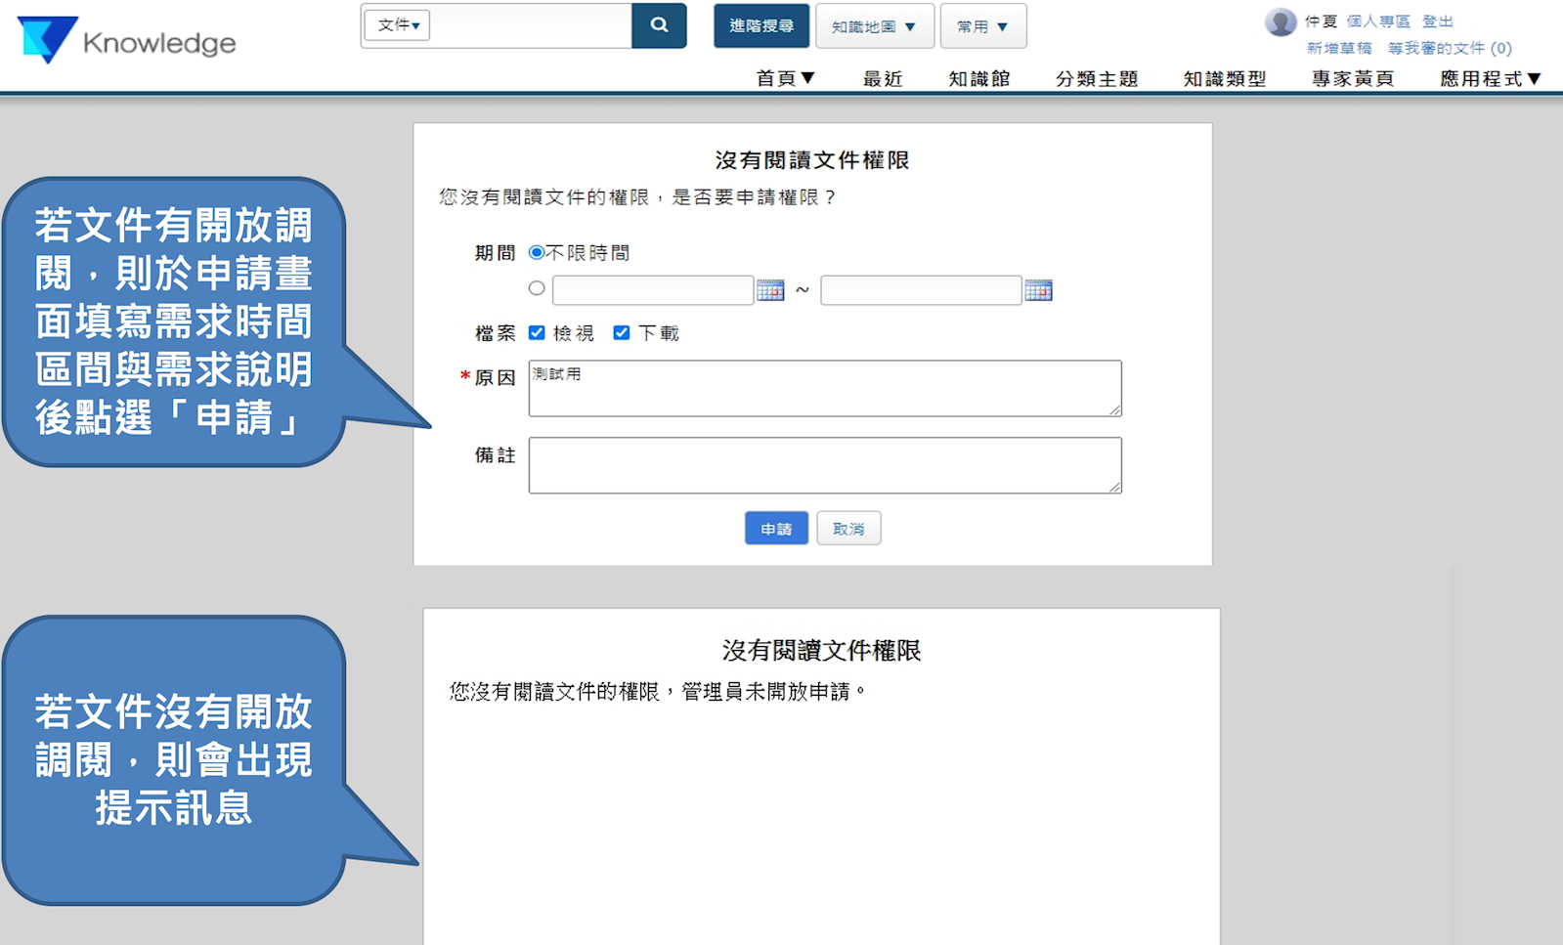1563x945 pixels.
Task: Click the Knowledge logo icon
Action: coord(47,40)
